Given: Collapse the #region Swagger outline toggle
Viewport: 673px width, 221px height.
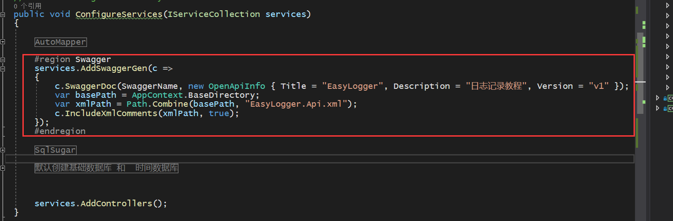Looking at the screenshot, I should (3, 59).
